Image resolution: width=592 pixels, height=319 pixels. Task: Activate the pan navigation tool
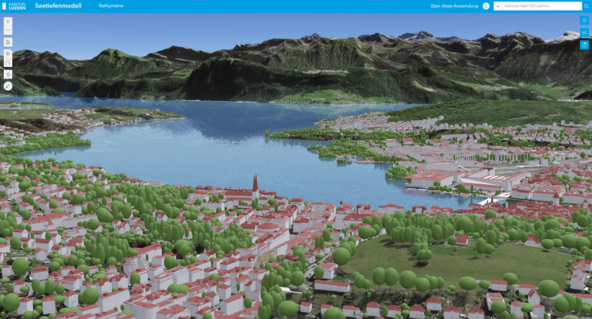[7, 54]
